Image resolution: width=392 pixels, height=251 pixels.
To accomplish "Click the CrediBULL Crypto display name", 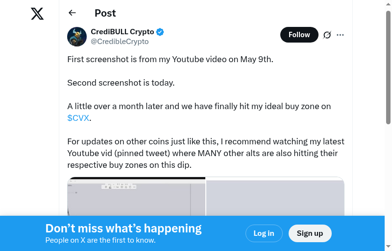I will (122, 32).
